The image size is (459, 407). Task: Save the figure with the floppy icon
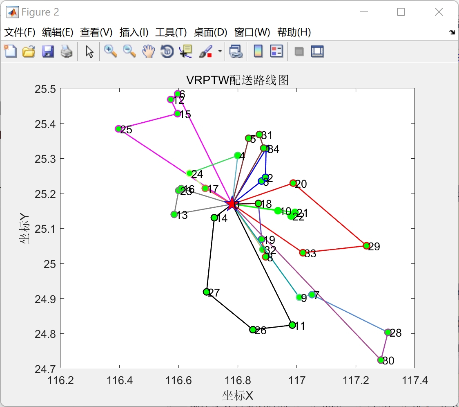tap(48, 51)
